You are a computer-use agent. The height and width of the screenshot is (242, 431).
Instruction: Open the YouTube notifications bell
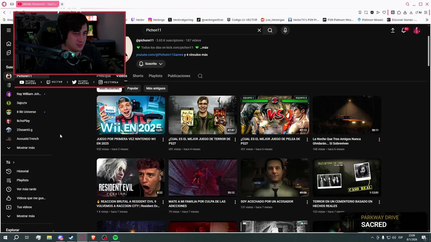(404, 30)
